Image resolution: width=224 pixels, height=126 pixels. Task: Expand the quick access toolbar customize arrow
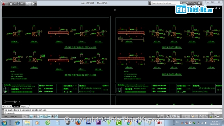click(36, 3)
